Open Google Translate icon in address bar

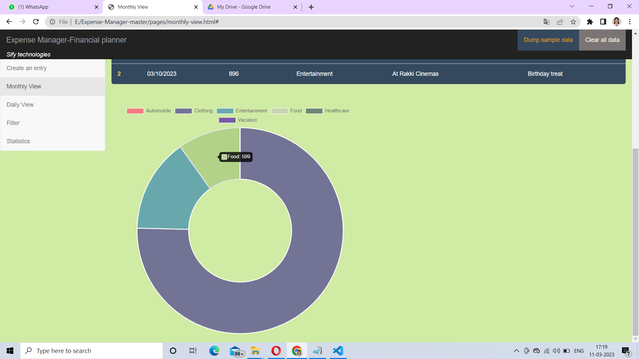coord(546,22)
